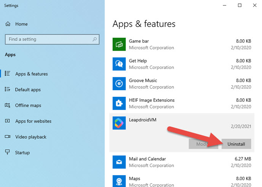
Task: Click the Offline maps icon in sidebar
Action: [8, 105]
